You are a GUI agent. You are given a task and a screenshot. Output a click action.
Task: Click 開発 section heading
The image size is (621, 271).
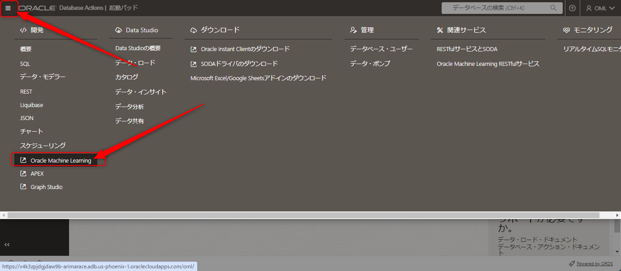37,30
